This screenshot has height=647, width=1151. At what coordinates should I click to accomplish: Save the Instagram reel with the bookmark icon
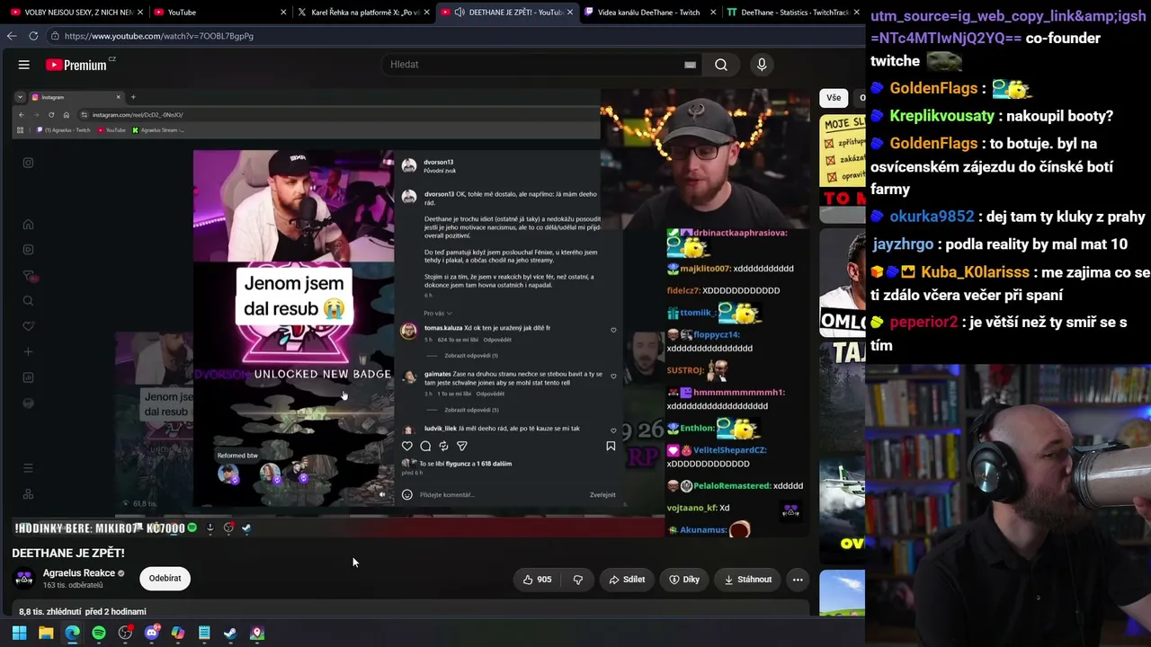(x=611, y=446)
